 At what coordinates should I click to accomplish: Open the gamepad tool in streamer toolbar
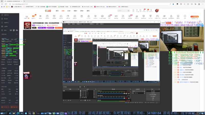pos(157,17)
